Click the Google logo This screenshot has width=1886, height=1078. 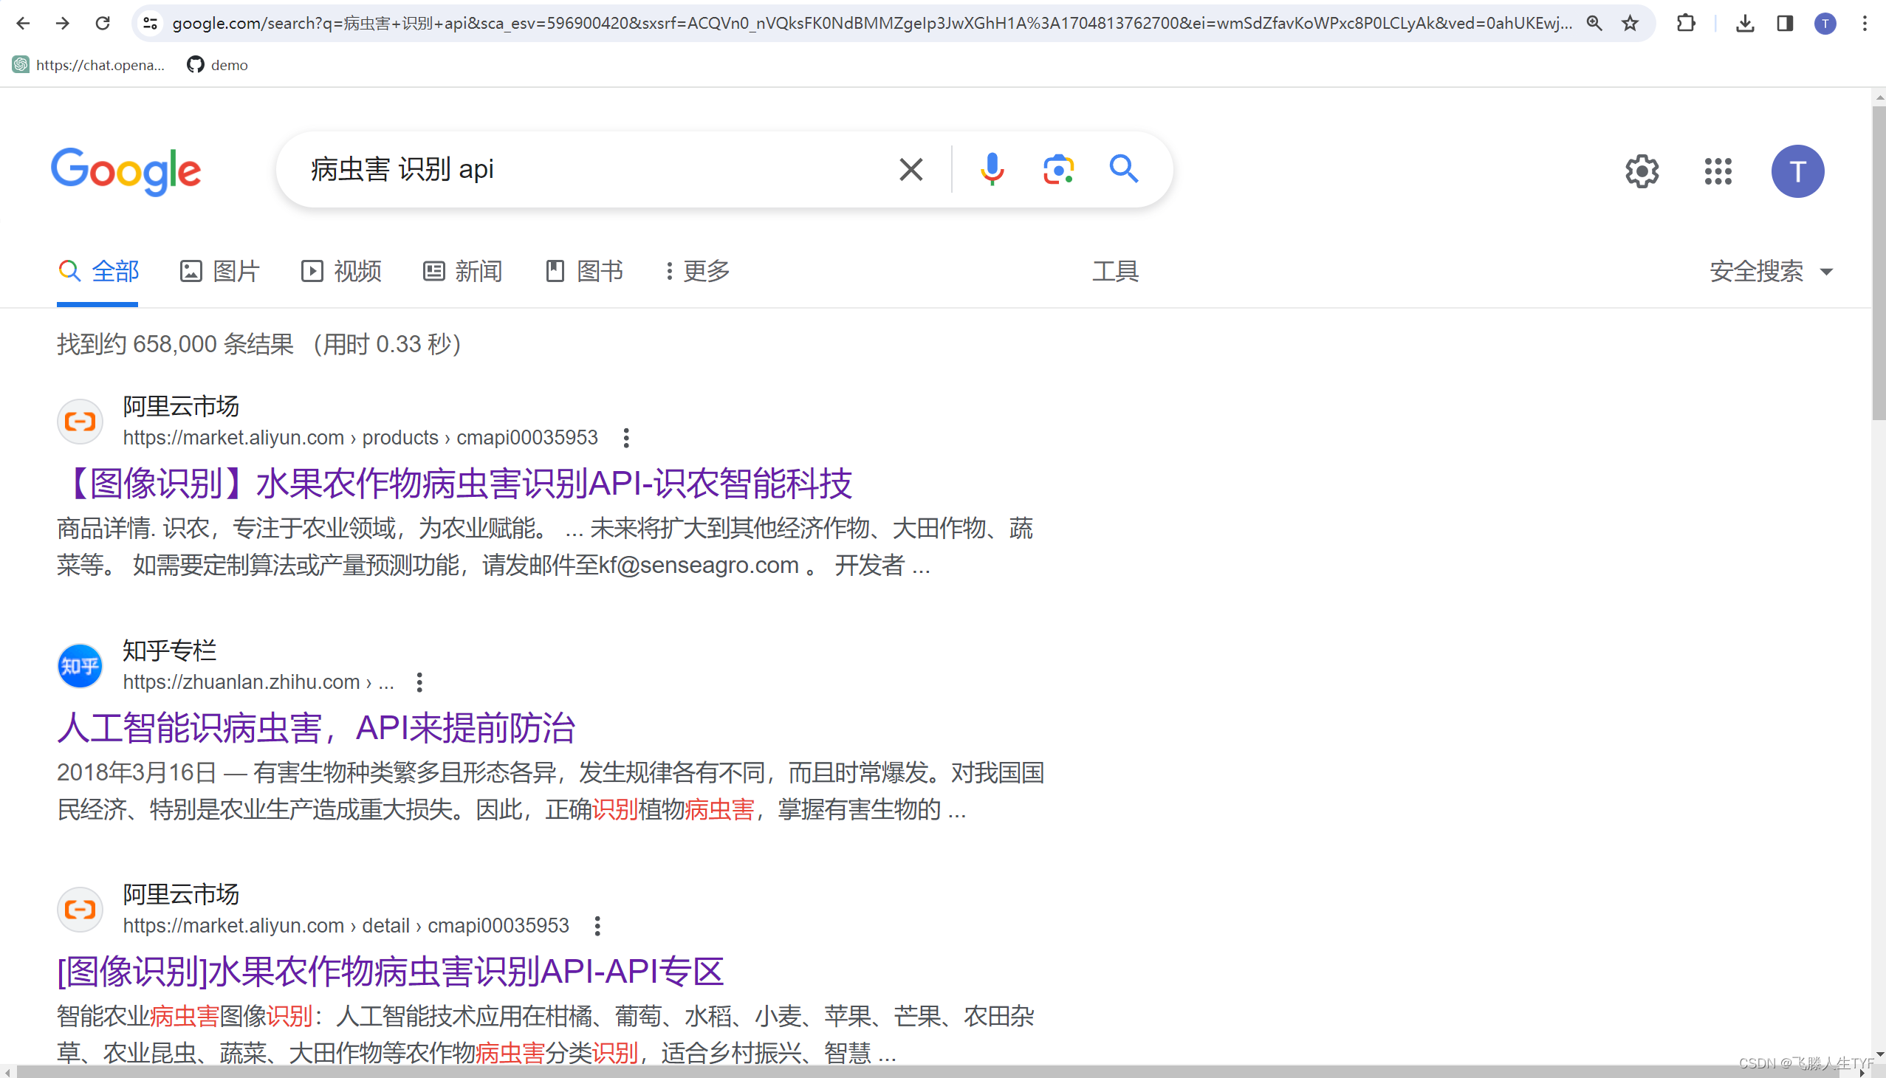coord(126,171)
